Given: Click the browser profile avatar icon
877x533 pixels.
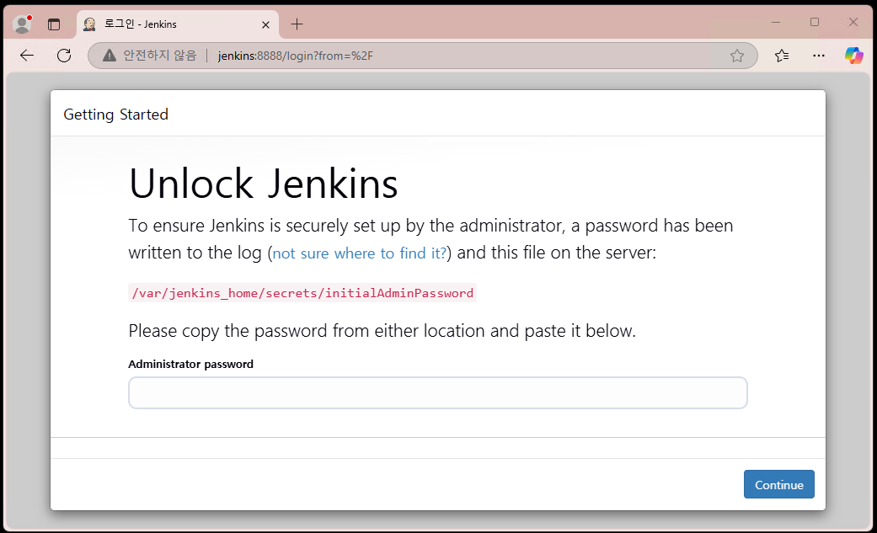Looking at the screenshot, I should point(23,24).
